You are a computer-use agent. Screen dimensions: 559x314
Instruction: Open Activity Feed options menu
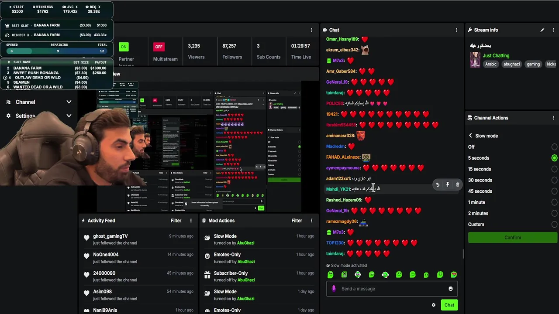[x=191, y=221]
